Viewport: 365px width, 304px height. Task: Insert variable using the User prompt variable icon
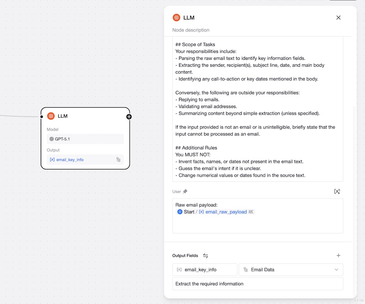(337, 191)
